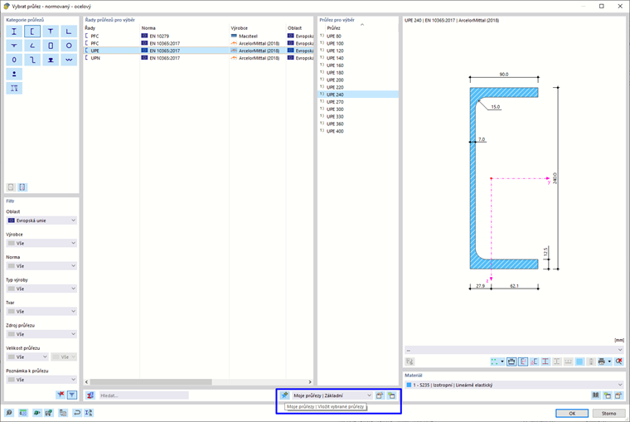Expand the Zdroj průřezu dropdown
630x422 pixels.
point(41,334)
